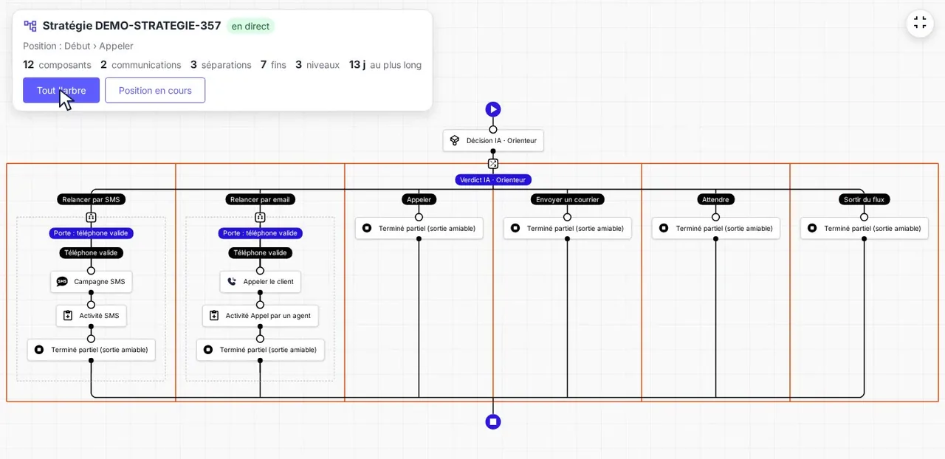Select the 'Attendre' branch label
The height and width of the screenshot is (459, 945).
pos(715,199)
